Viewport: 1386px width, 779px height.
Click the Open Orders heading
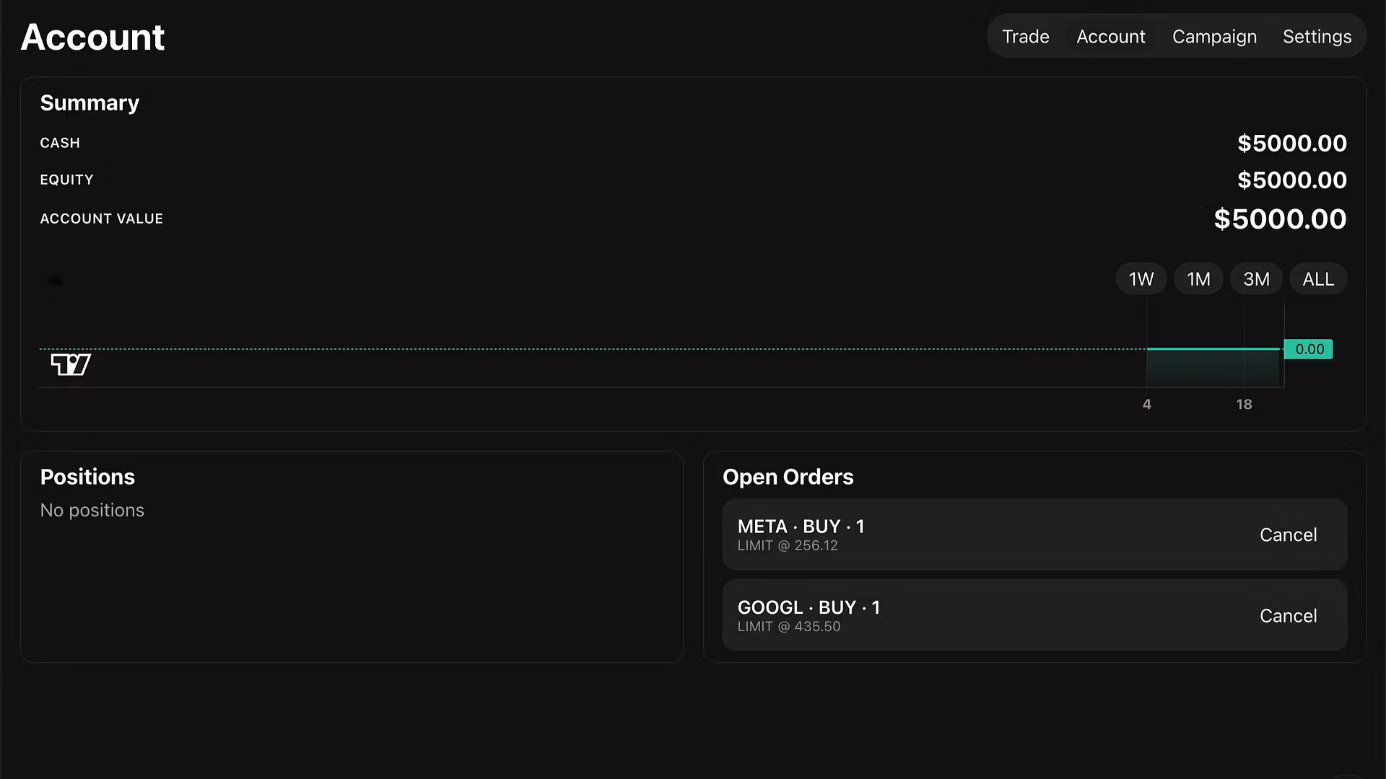(788, 477)
